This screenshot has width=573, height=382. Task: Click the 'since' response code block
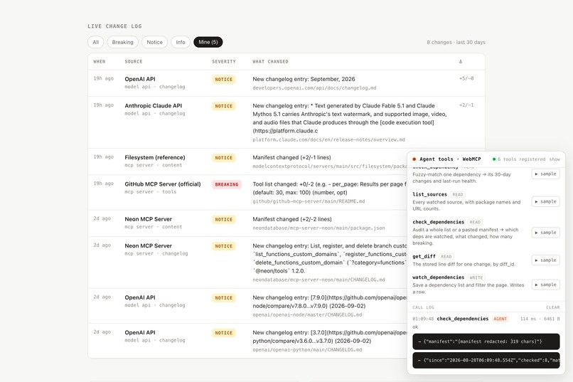pyautogui.click(x=486, y=360)
